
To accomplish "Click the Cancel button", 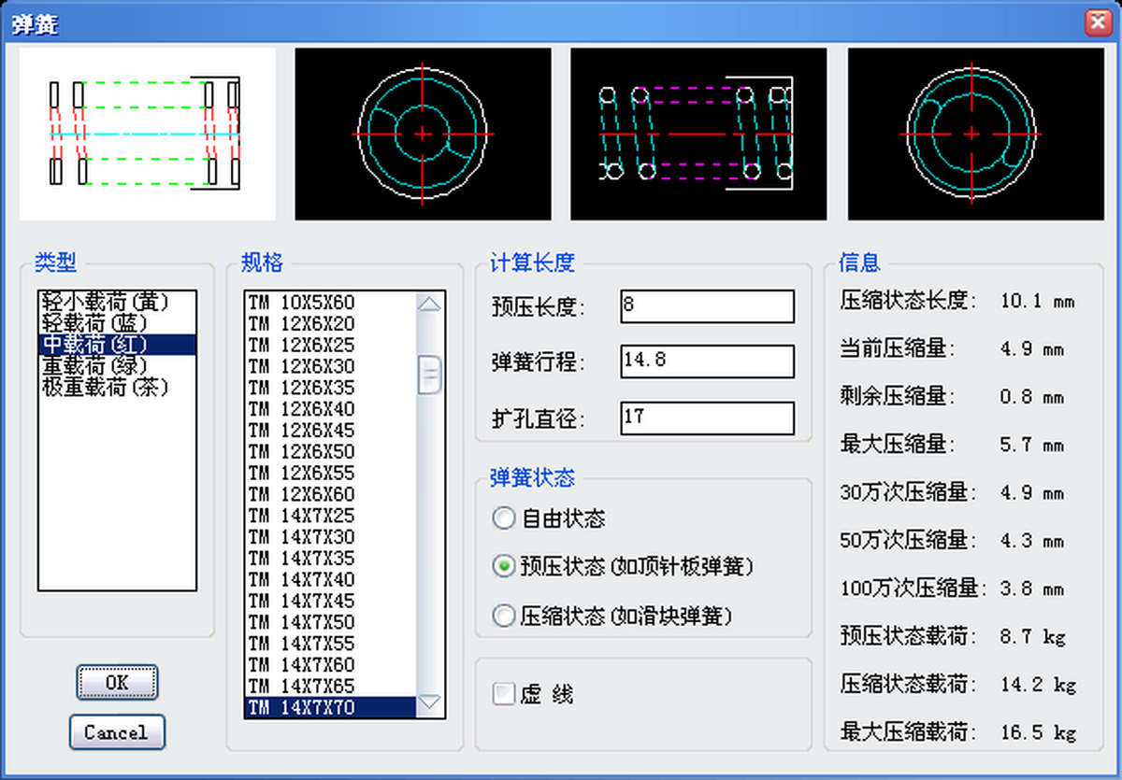I will 117,732.
